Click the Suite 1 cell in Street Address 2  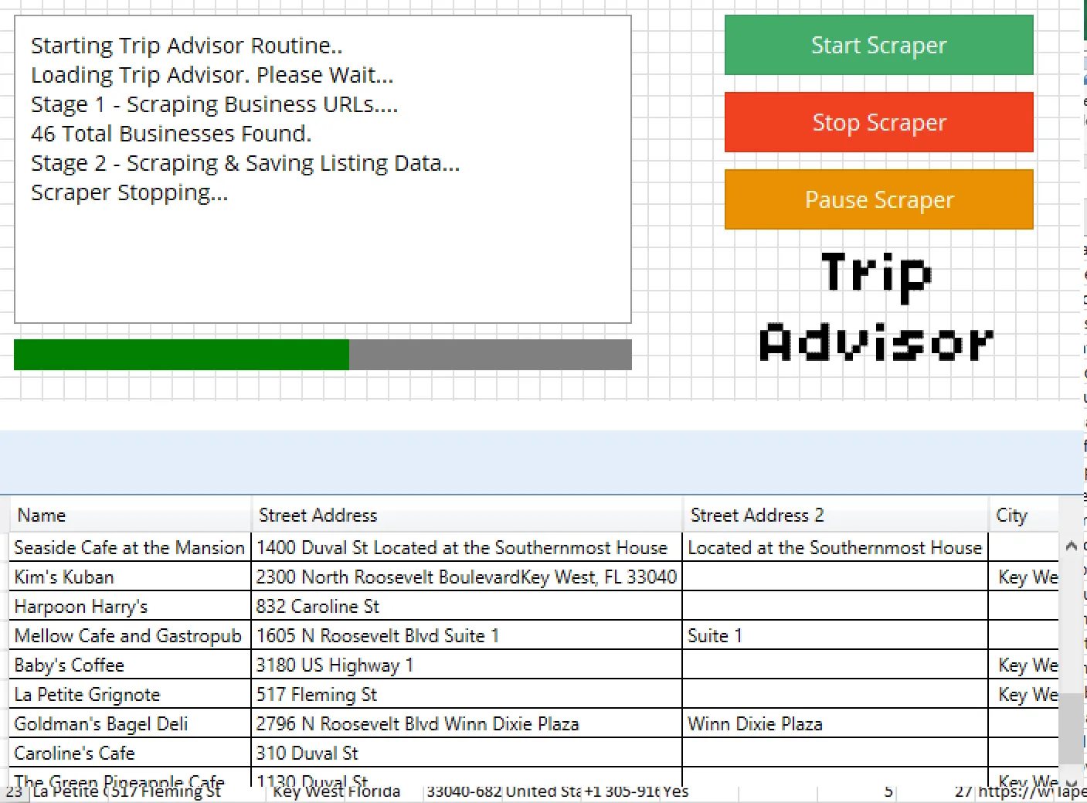835,635
